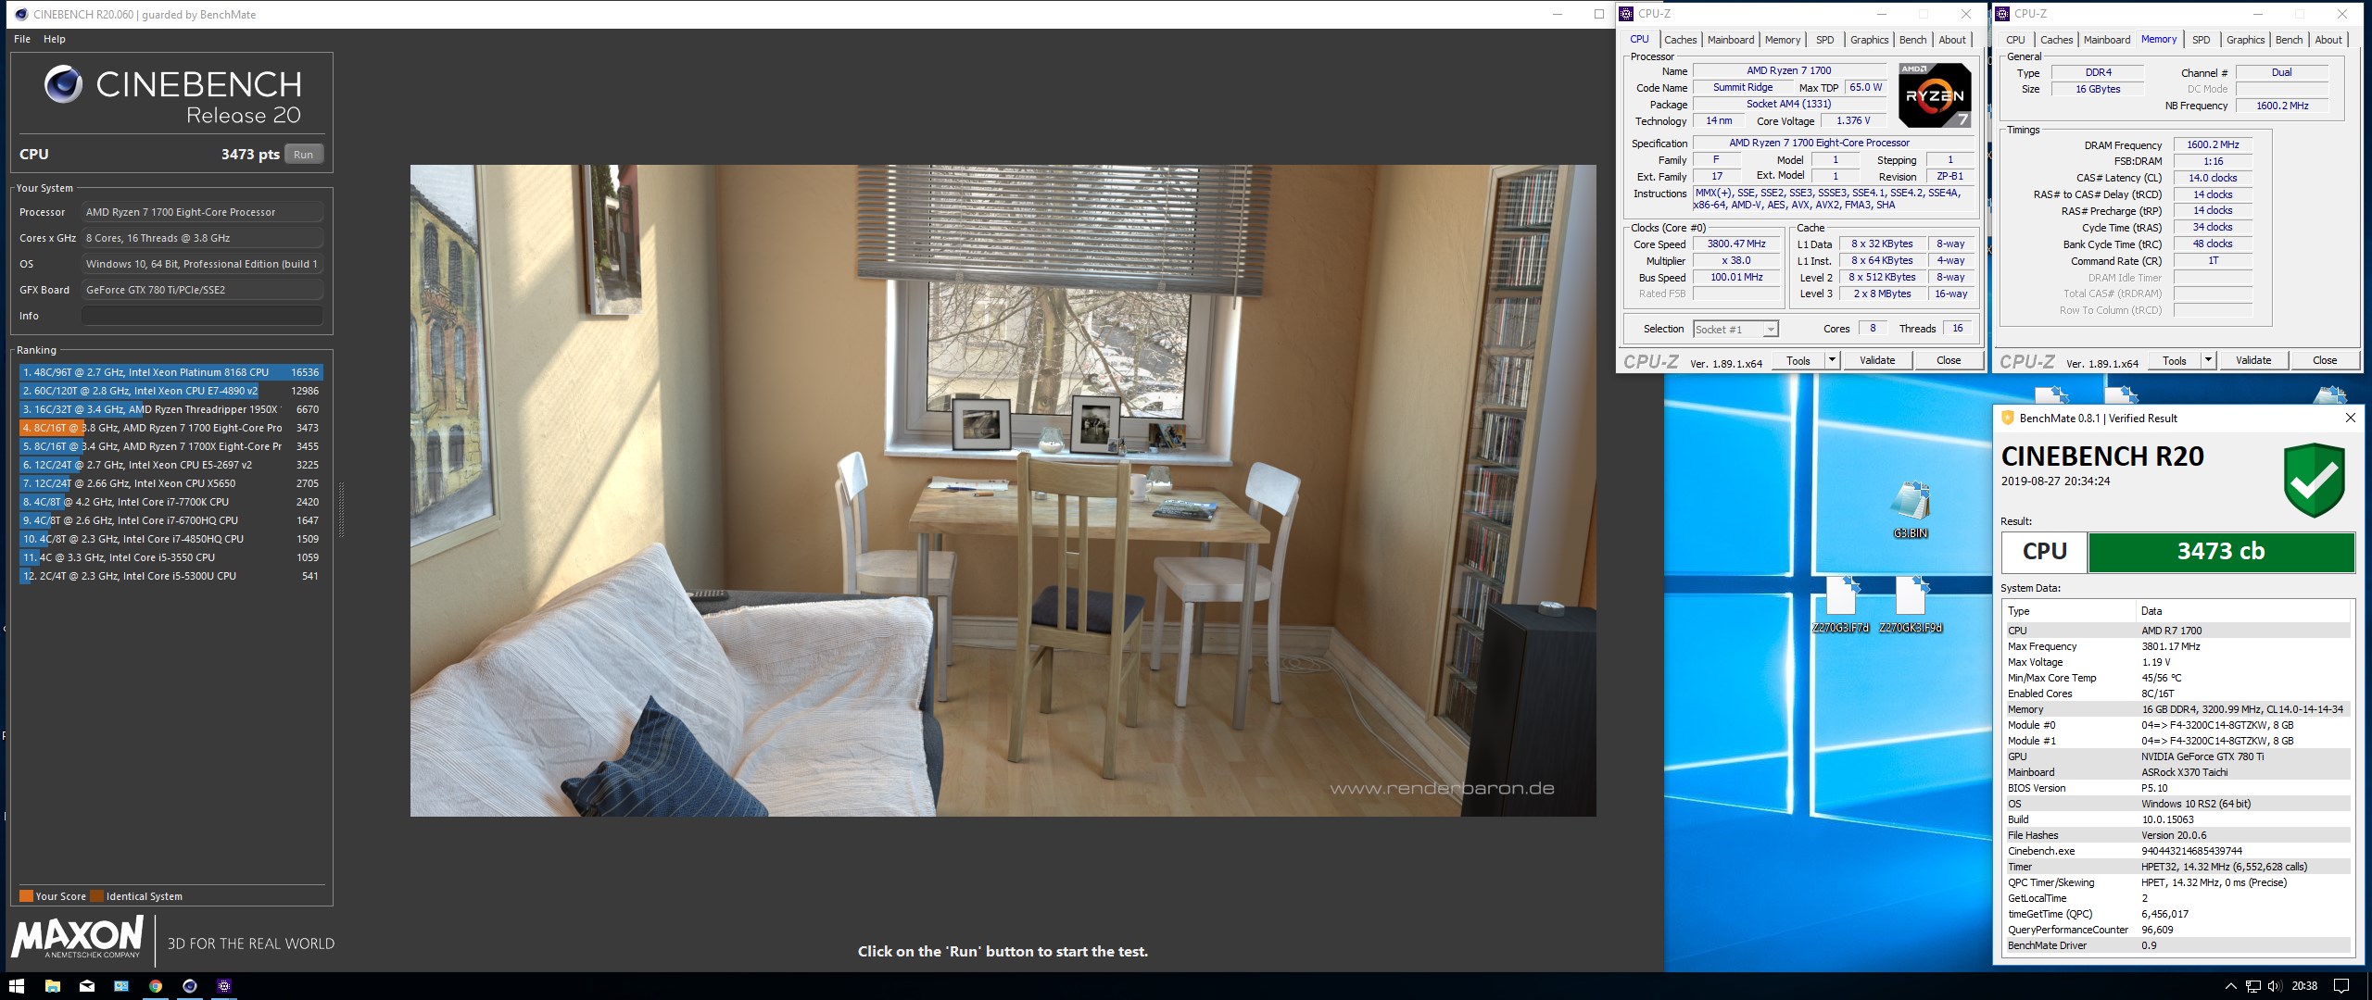Viewport: 2372px width, 1000px height.
Task: Open SPD tab in right CPU-Z window
Action: pos(2202,40)
